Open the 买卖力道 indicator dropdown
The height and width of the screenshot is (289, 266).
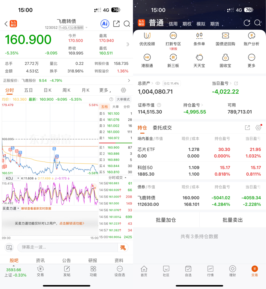pyautogui.click(x=11, y=209)
